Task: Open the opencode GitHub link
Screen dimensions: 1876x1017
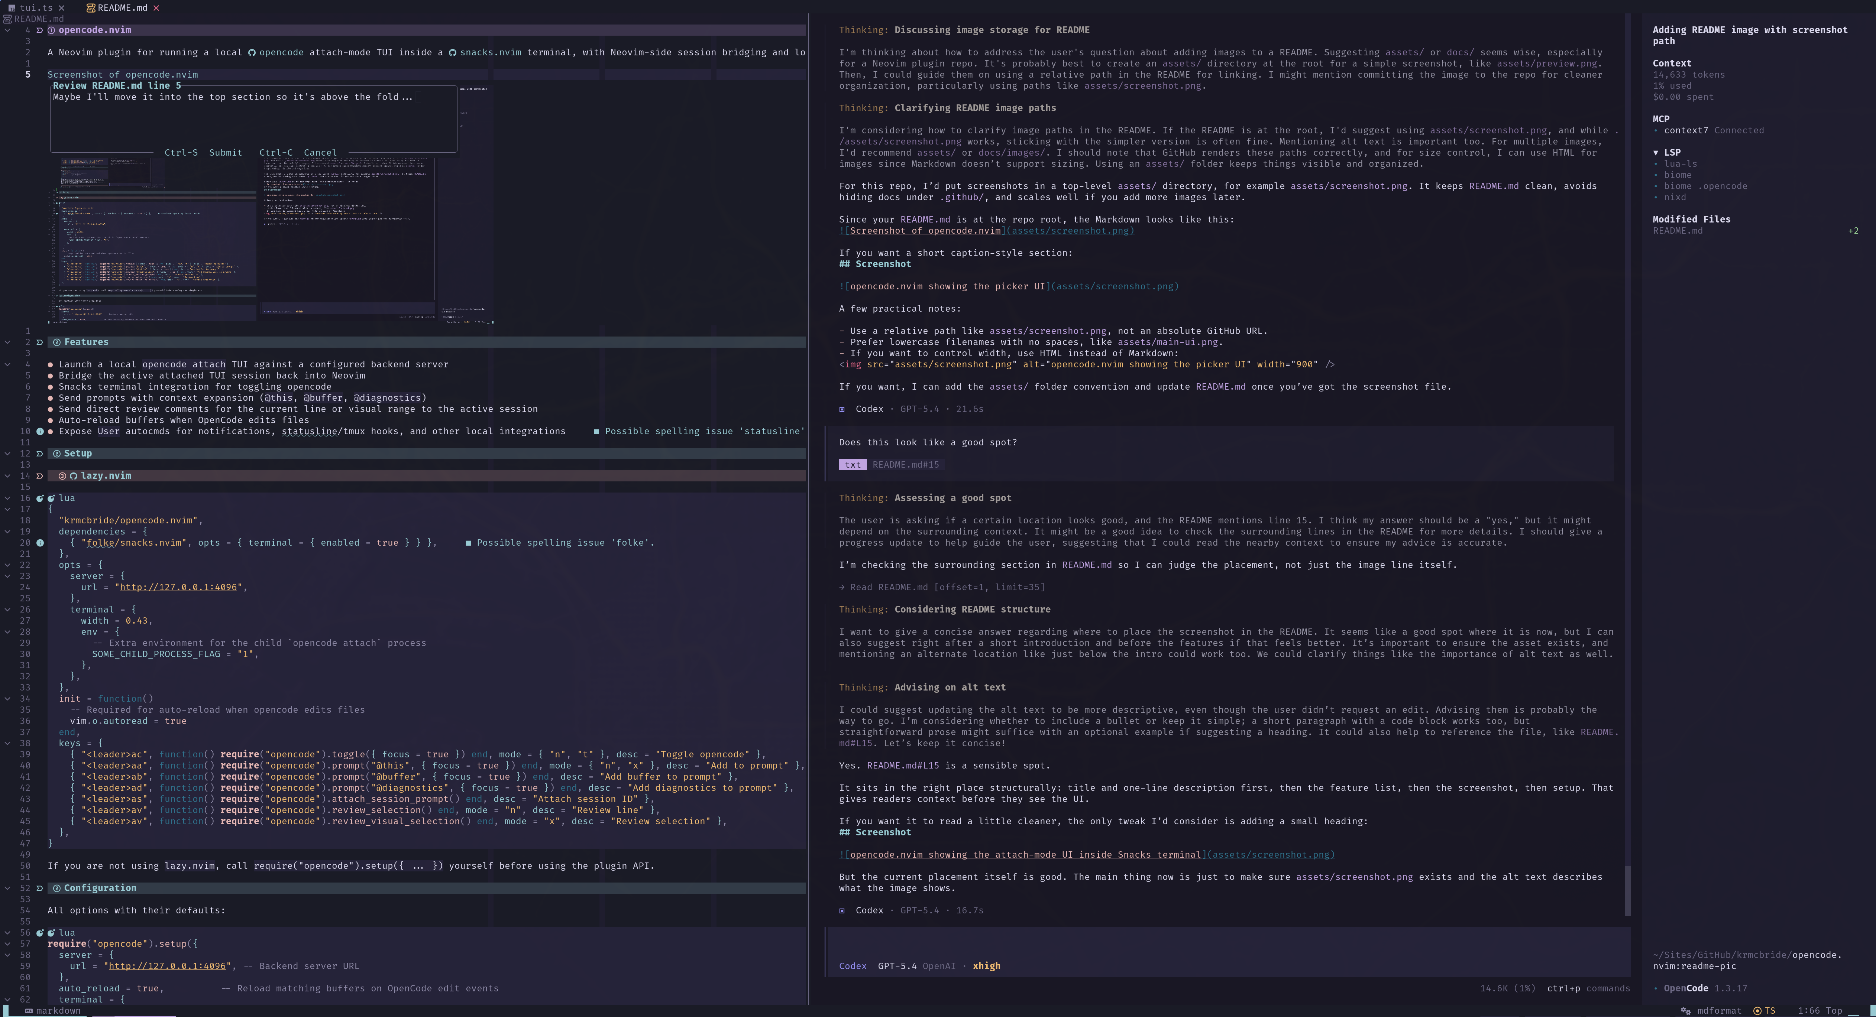Action: point(281,52)
